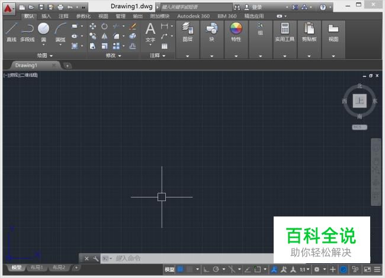Viewport: 385px width, 278px height.
Task: Toggle 2D object snap in status bar
Action: point(257,269)
